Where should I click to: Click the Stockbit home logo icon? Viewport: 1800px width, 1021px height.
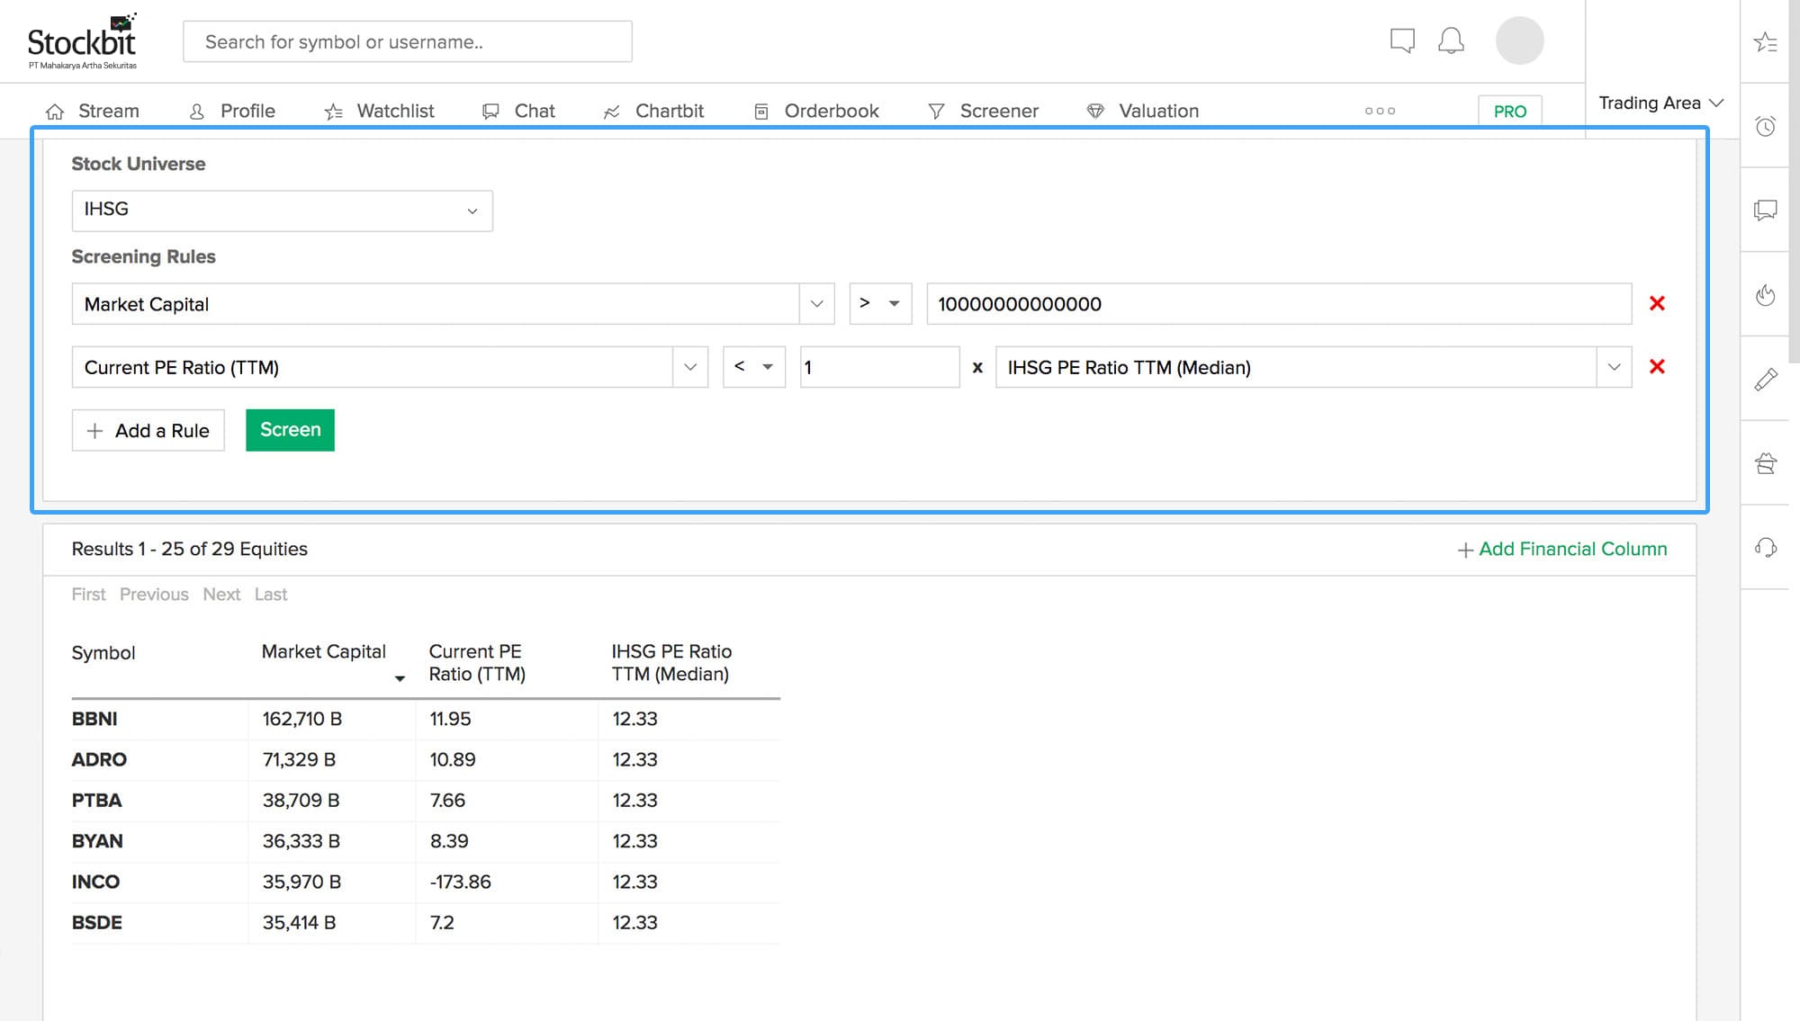83,40
